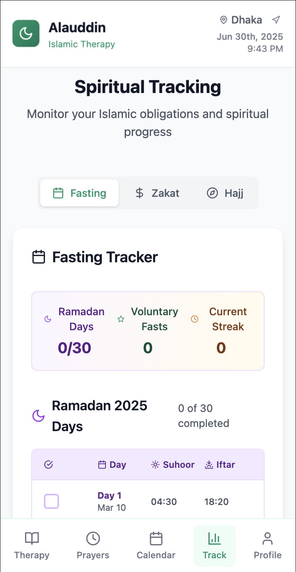Image resolution: width=296 pixels, height=572 pixels.
Task: Click the location pin icon beside Dhaka
Action: pos(224,20)
